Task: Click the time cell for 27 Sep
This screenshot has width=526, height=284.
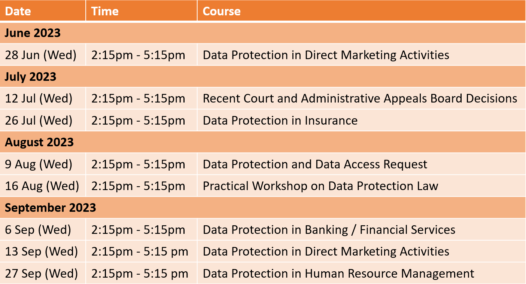Action: (x=142, y=274)
